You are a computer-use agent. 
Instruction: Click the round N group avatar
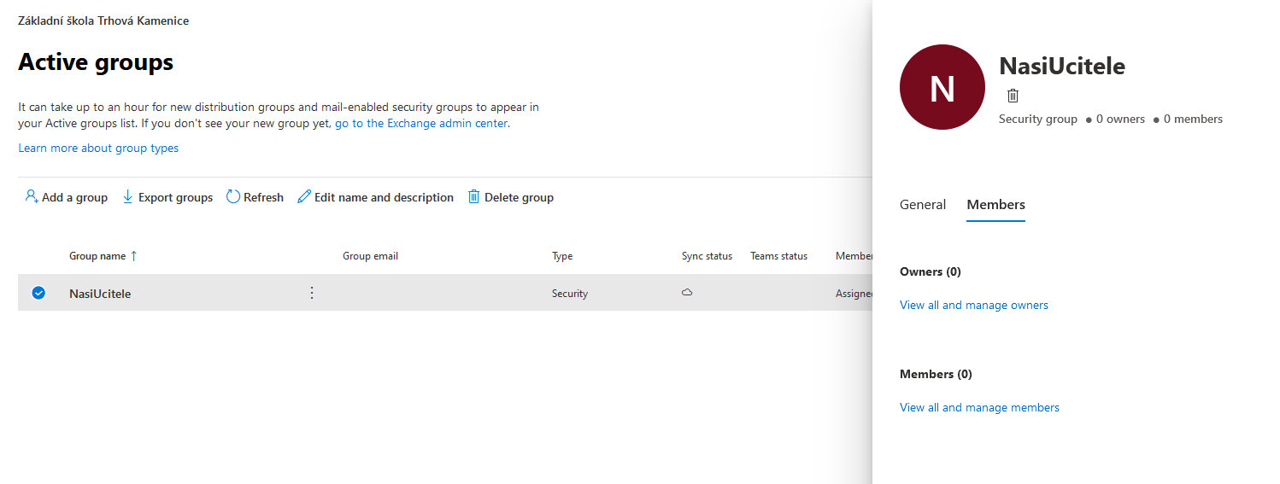(x=942, y=87)
